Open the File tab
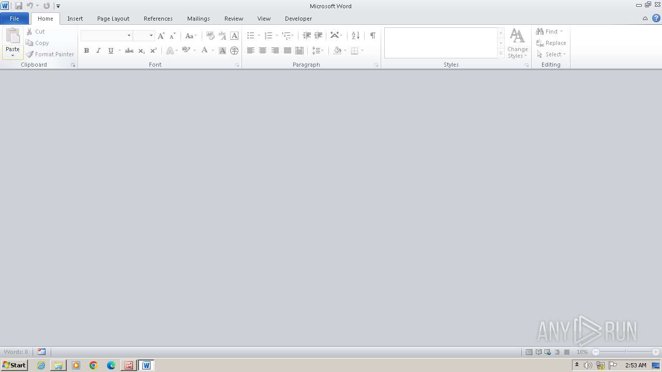The width and height of the screenshot is (662, 372). tap(14, 19)
